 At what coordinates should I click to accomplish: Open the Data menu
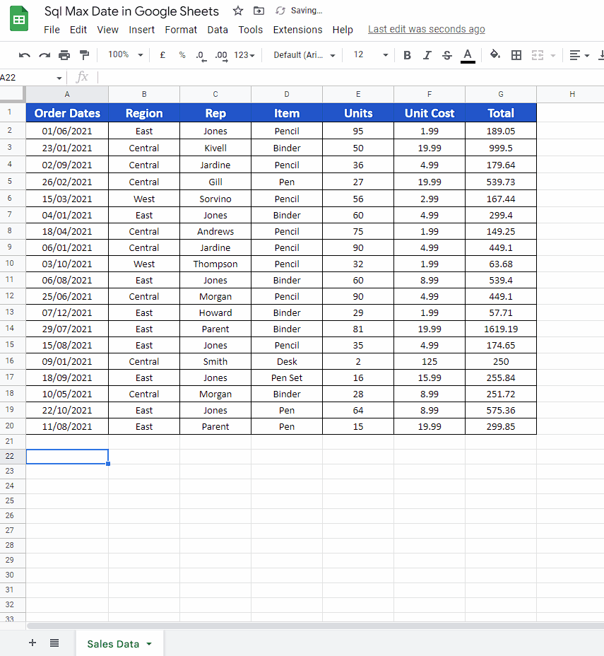point(218,30)
